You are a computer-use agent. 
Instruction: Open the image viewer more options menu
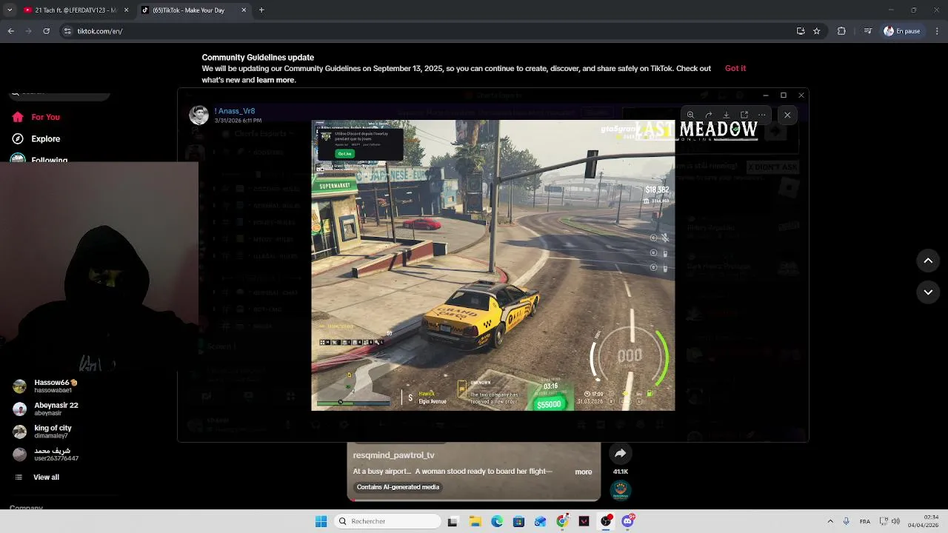pyautogui.click(x=761, y=115)
